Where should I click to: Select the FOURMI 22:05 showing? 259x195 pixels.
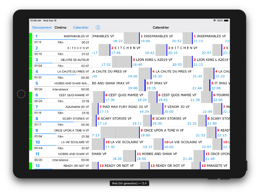point(221,97)
